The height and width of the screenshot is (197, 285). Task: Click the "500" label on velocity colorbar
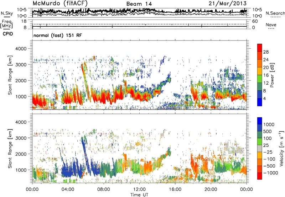[x=268, y=132]
